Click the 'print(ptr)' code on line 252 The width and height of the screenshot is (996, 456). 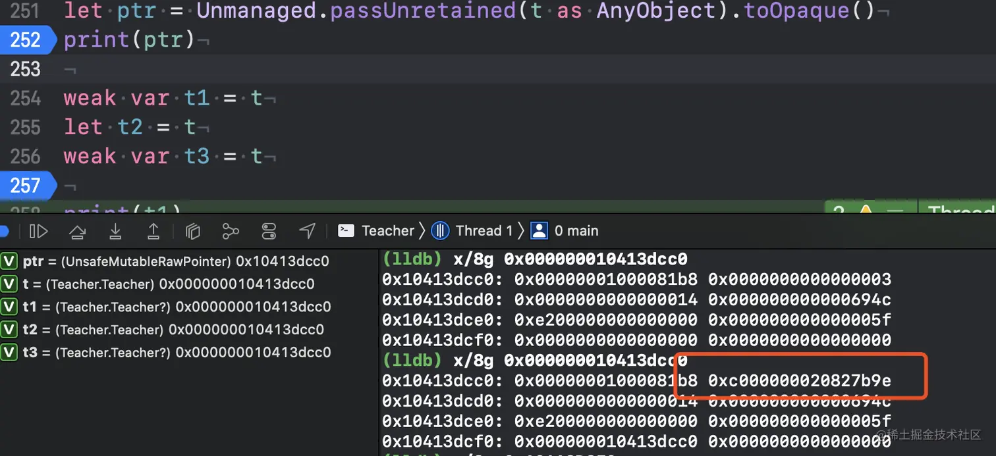tap(130, 40)
